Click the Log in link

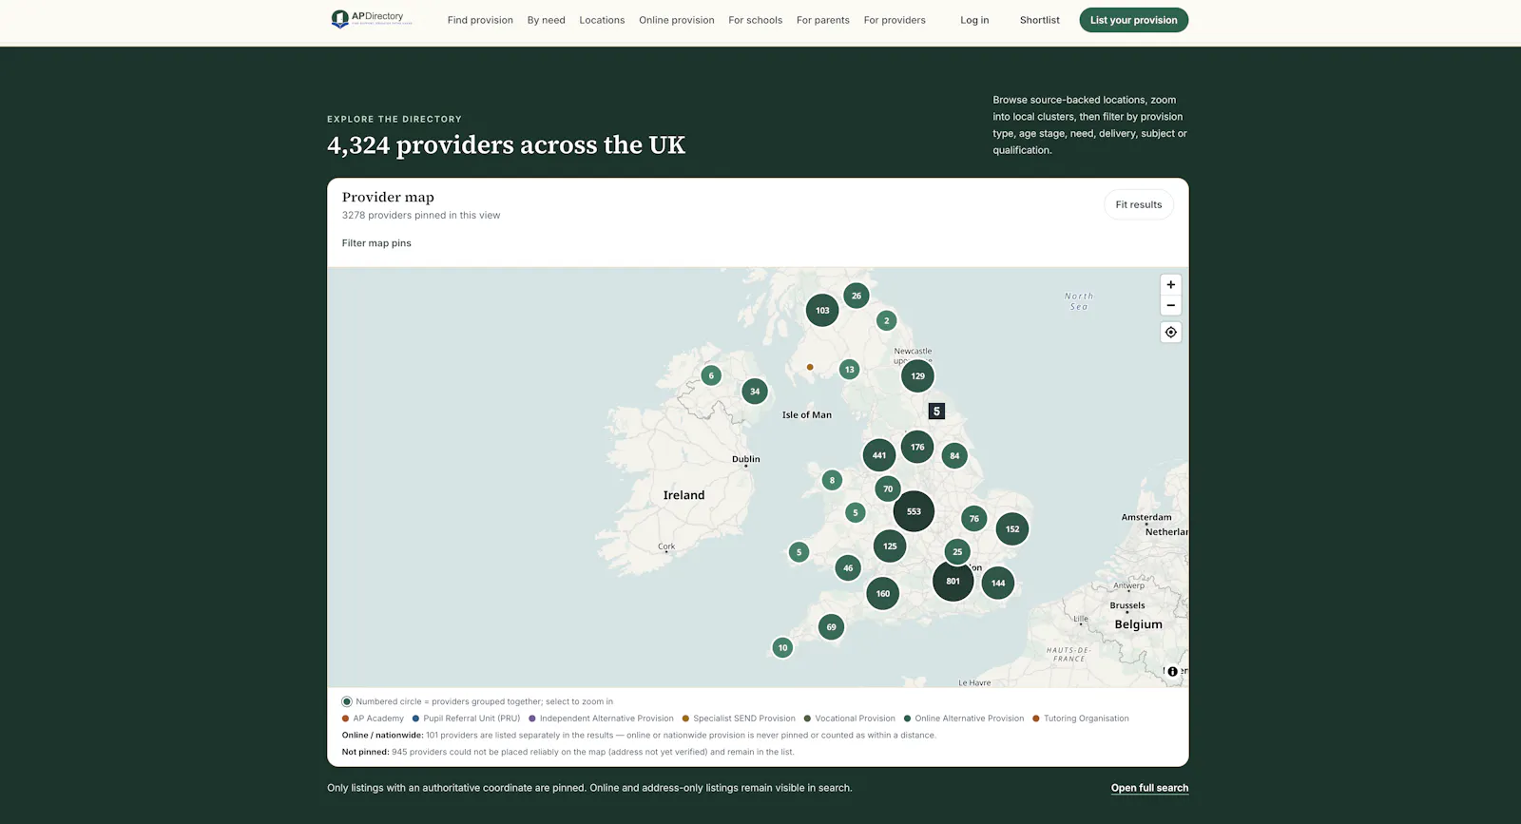tap(974, 20)
